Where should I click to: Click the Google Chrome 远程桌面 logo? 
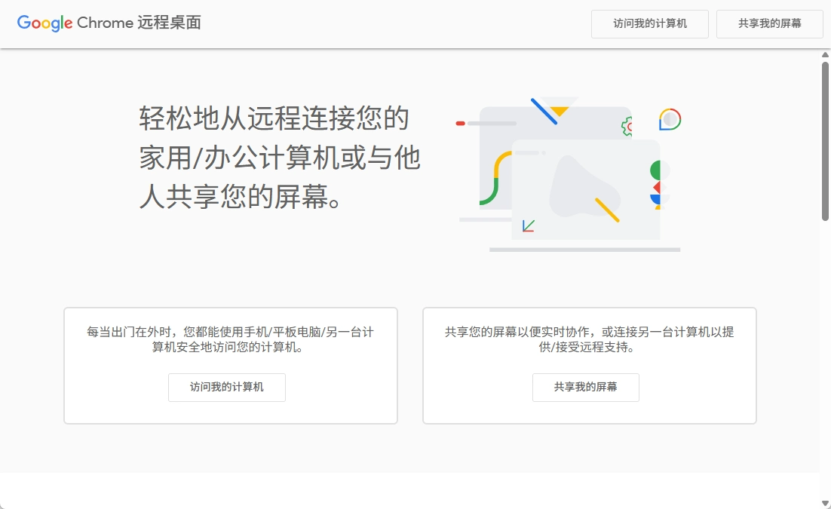tap(109, 23)
